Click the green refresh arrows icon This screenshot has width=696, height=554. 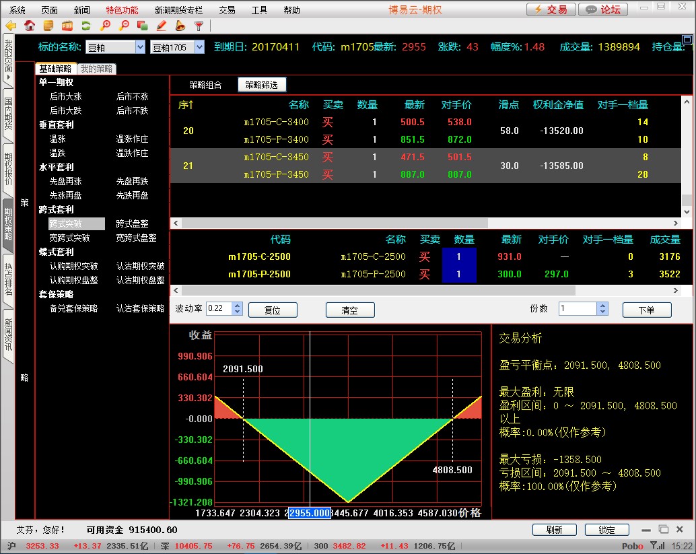coord(86,26)
